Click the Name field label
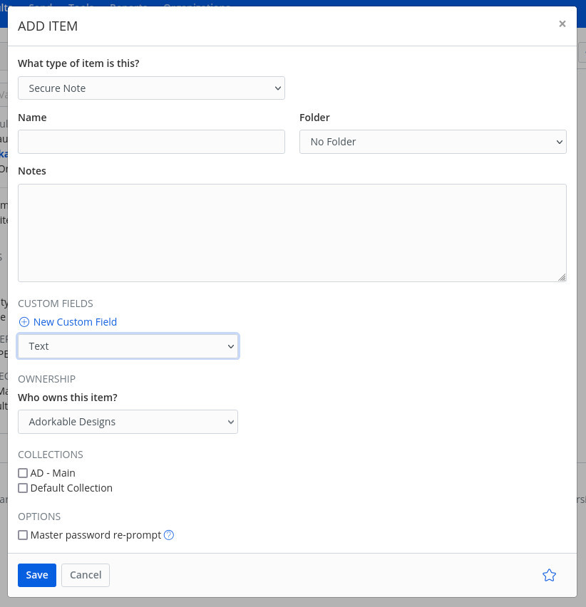The height and width of the screenshot is (607, 586). click(x=32, y=118)
